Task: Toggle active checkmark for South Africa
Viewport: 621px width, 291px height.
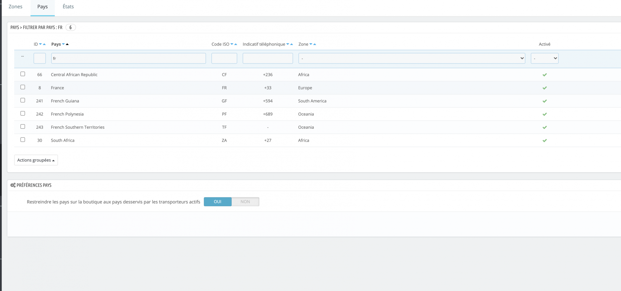Action: pyautogui.click(x=545, y=140)
